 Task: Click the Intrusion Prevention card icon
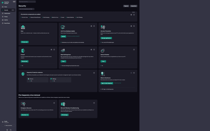[x=103, y=27]
